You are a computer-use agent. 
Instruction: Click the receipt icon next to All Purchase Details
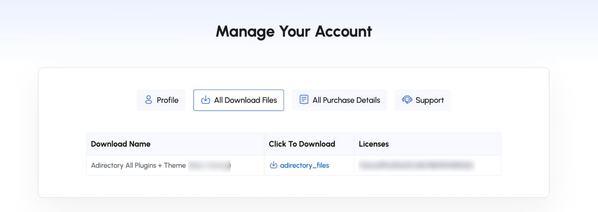(303, 100)
